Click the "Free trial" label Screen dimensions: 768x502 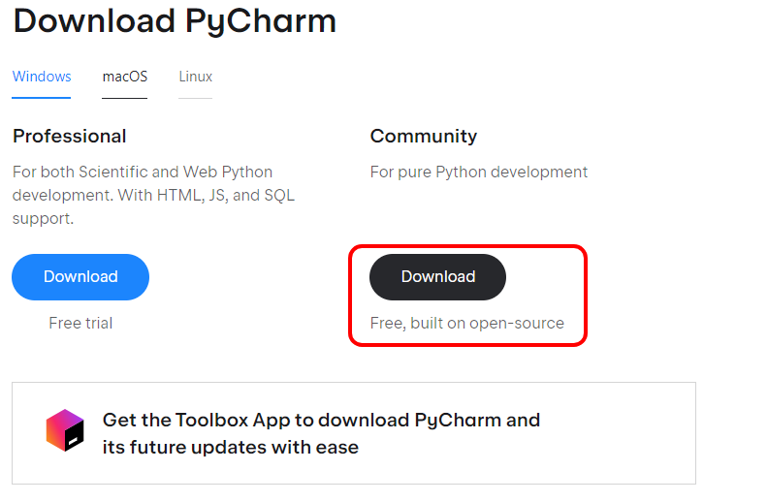click(x=80, y=323)
